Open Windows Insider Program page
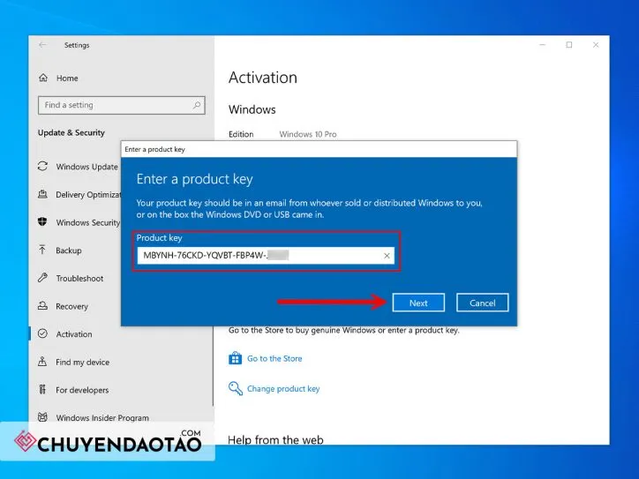Image resolution: width=639 pixels, height=479 pixels. [102, 418]
